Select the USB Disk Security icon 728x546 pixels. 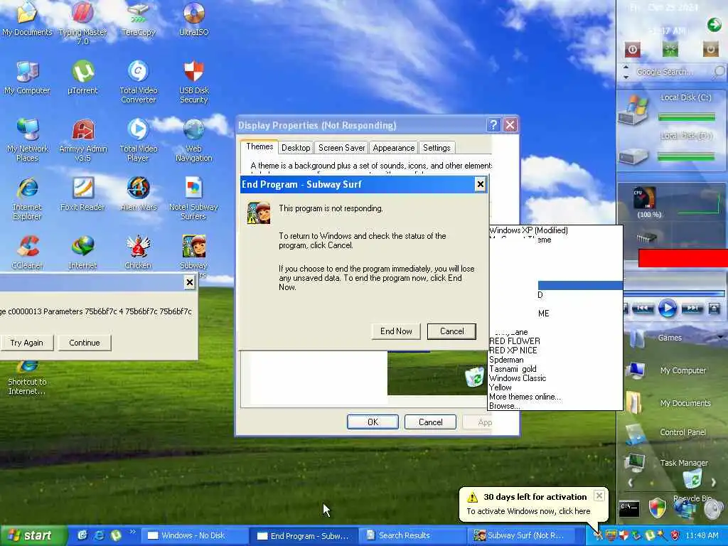pyautogui.click(x=193, y=82)
